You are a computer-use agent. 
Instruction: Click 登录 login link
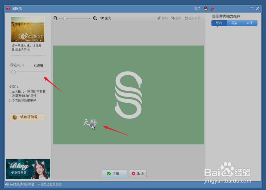tap(197, 9)
